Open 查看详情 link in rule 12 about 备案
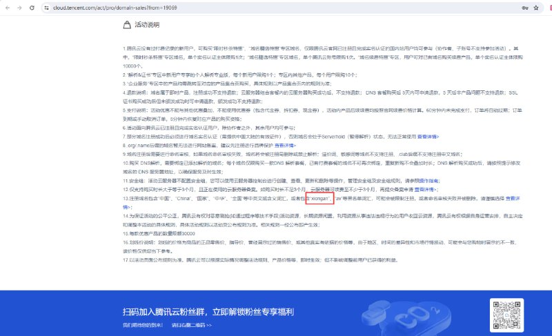 point(424,189)
